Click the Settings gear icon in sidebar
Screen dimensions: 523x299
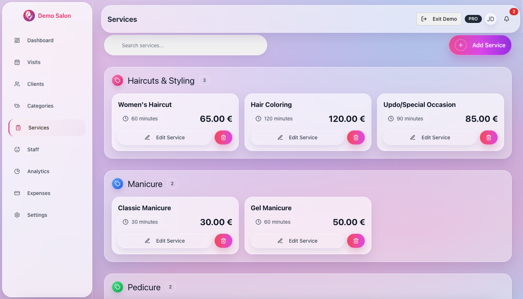pos(17,215)
